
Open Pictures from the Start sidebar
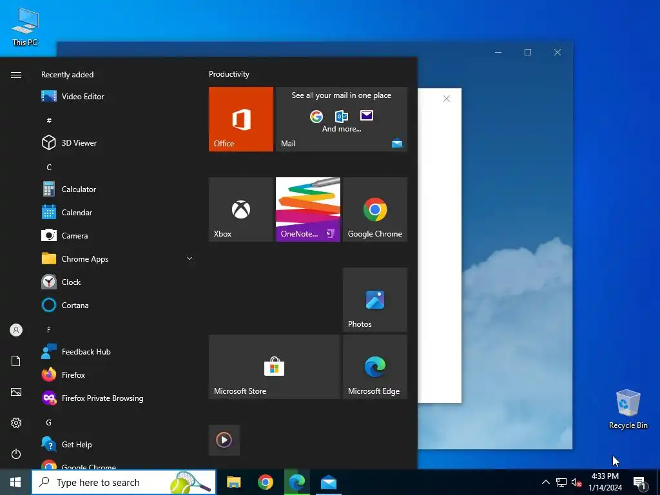(16, 392)
